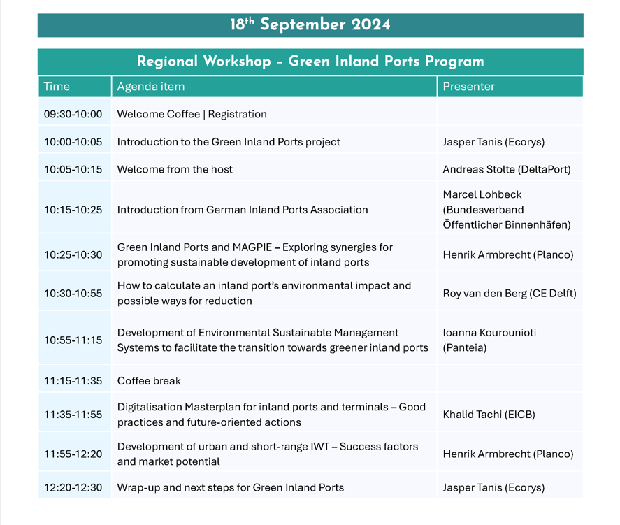The width and height of the screenshot is (620, 525).
Task: Click presenter Khalid Tachi (EICB)
Action: point(489,415)
